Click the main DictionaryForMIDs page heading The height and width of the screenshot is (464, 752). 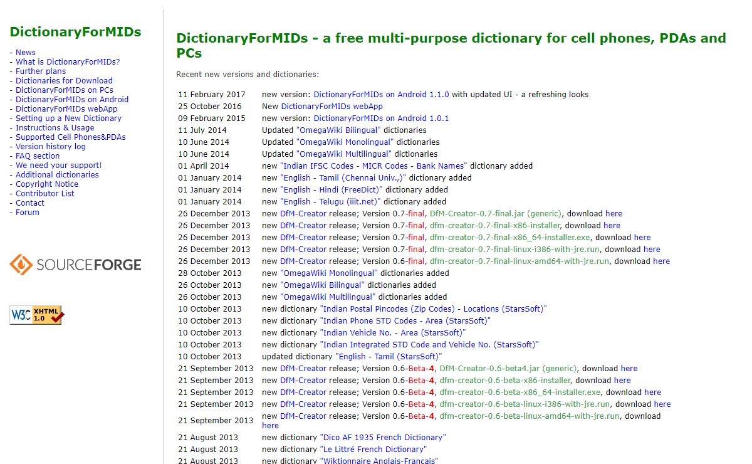(451, 46)
